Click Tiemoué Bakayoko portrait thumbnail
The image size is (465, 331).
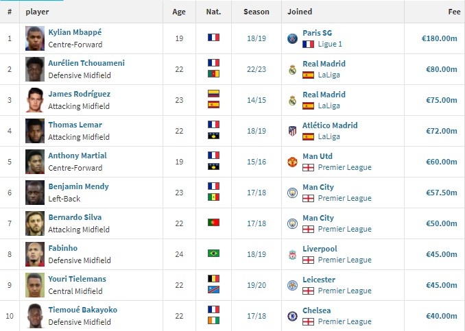[x=35, y=316]
